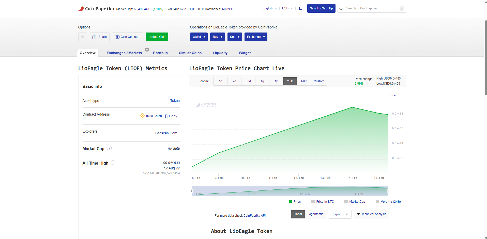
Task: Open Technical Analysis chart tool
Action: coord(371,214)
